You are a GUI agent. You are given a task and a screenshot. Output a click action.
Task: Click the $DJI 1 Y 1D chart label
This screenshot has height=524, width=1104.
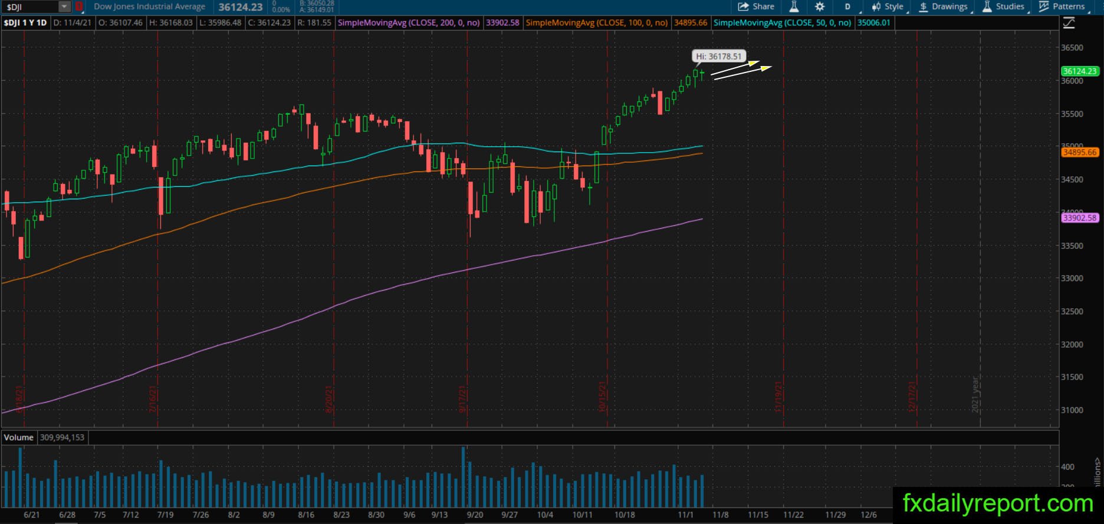[x=25, y=23]
